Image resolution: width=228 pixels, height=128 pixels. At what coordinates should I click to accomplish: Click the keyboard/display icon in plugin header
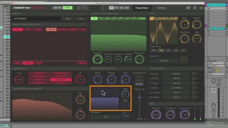tap(188, 8)
